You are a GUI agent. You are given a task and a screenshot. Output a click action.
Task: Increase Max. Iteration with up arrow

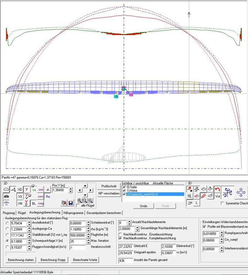click(x=88, y=240)
